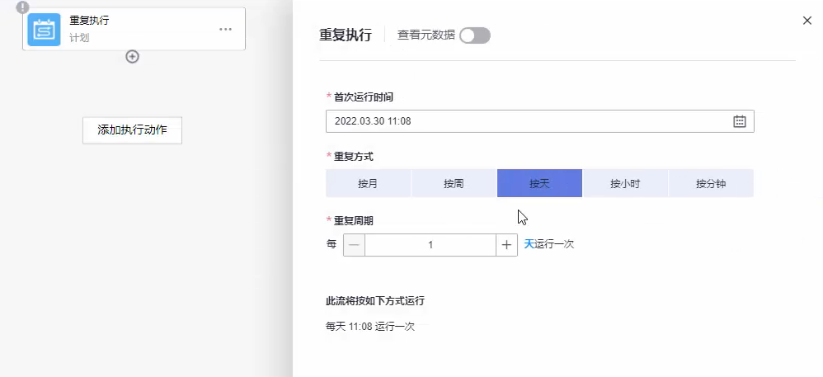This screenshot has height=377, width=823.
Task: Select the 按天 repeat mode
Action: tap(539, 184)
